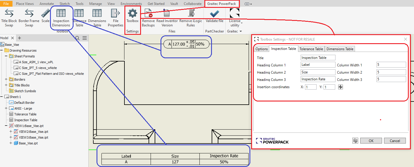
Task: Edit the Y insertion coordinate field
Action: point(329,87)
